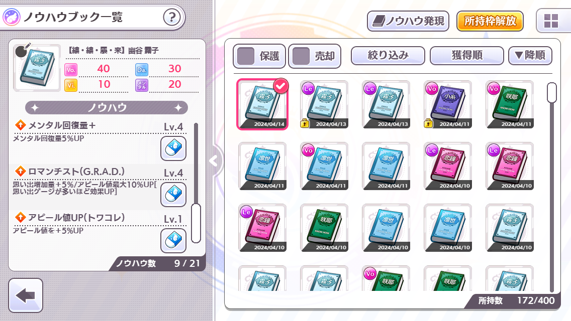This screenshot has width=571, height=321.
Task: Select the green 咲耶 Vo book dated 2024/04/11
Action: point(510,104)
